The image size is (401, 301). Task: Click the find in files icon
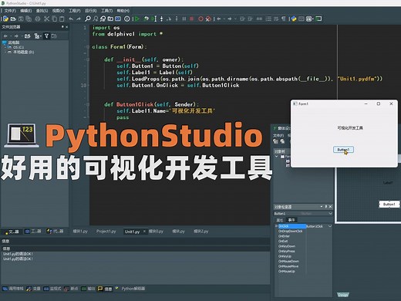[110, 19]
